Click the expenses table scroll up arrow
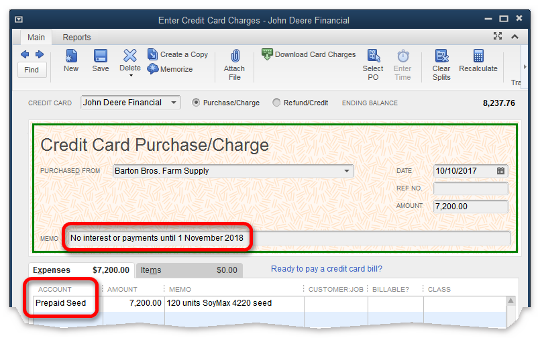The height and width of the screenshot is (340, 540). (510, 301)
